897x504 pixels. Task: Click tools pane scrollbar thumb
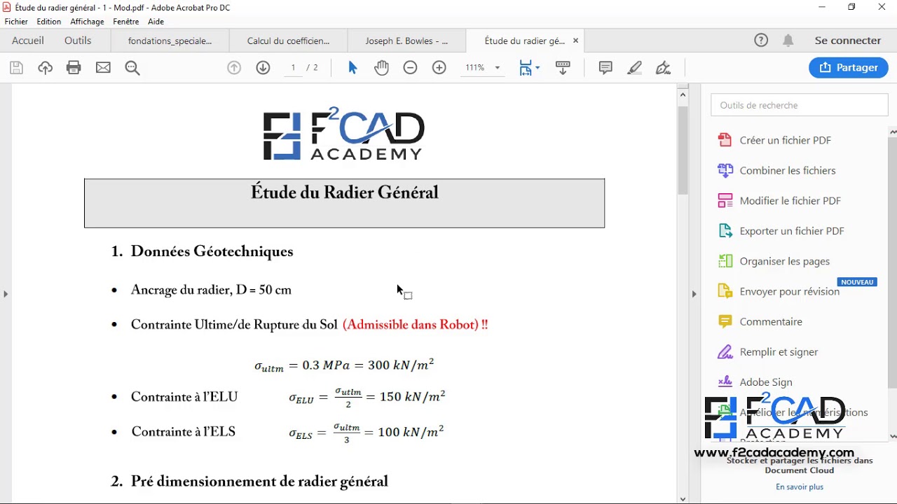(x=893, y=262)
